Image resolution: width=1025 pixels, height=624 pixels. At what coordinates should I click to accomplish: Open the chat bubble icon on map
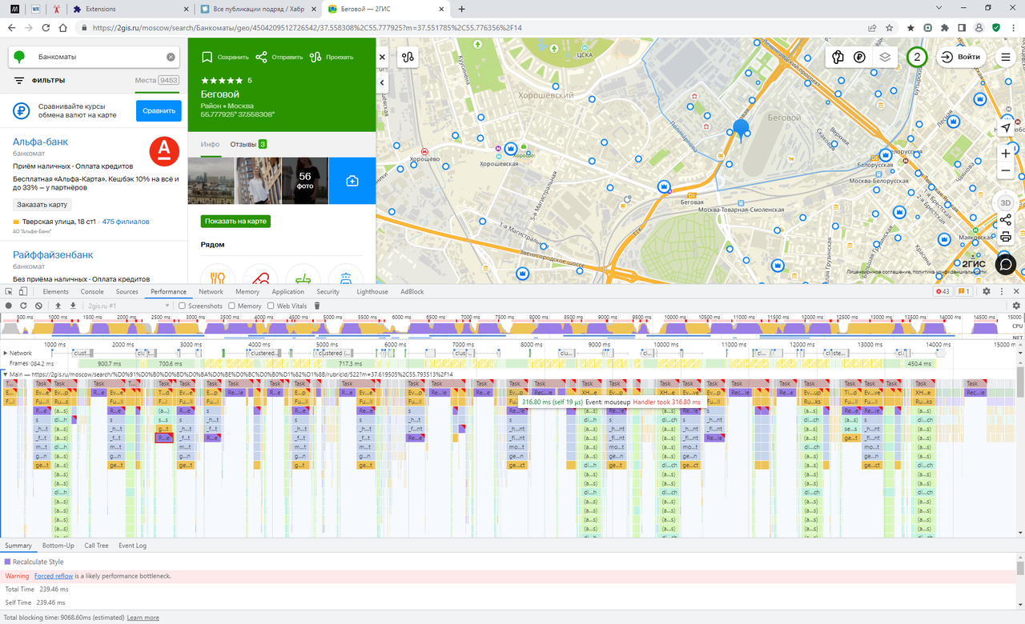[x=1005, y=264]
